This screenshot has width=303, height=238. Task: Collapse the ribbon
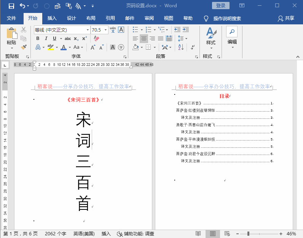298,57
